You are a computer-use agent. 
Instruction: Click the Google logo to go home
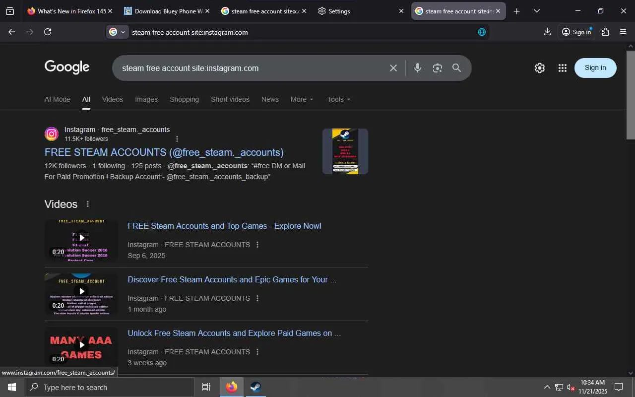tap(67, 67)
